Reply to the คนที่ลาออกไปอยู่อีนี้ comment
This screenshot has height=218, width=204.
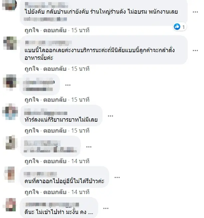click(55, 192)
